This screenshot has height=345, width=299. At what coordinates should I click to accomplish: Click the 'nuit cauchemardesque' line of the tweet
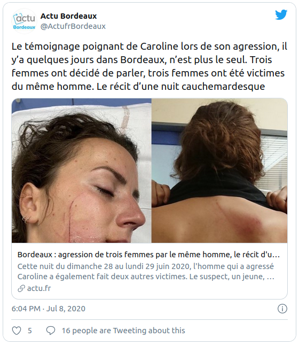pyautogui.click(x=138, y=87)
